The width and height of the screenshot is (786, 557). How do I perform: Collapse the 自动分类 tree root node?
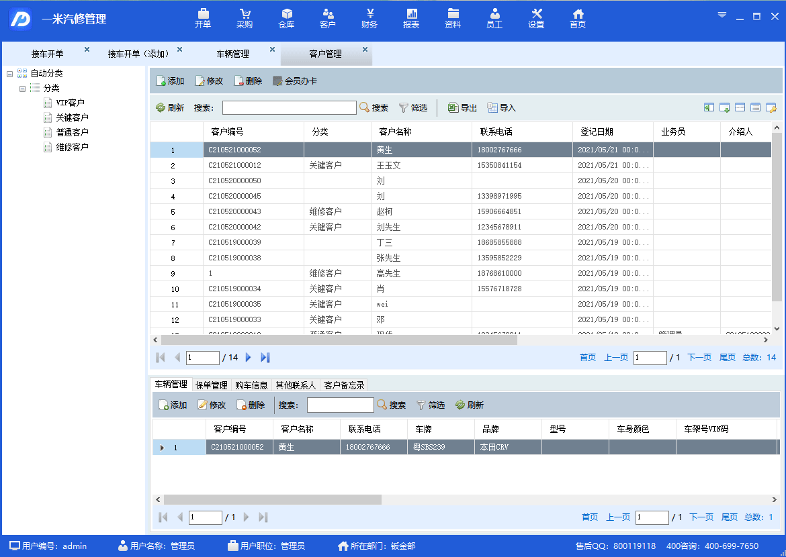[x=9, y=74]
